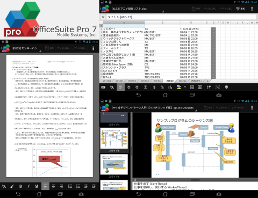Image resolution: width=258 pixels, height=198 pixels.
Task: Select the column B header in the spreadsheet
Action: pos(162,23)
